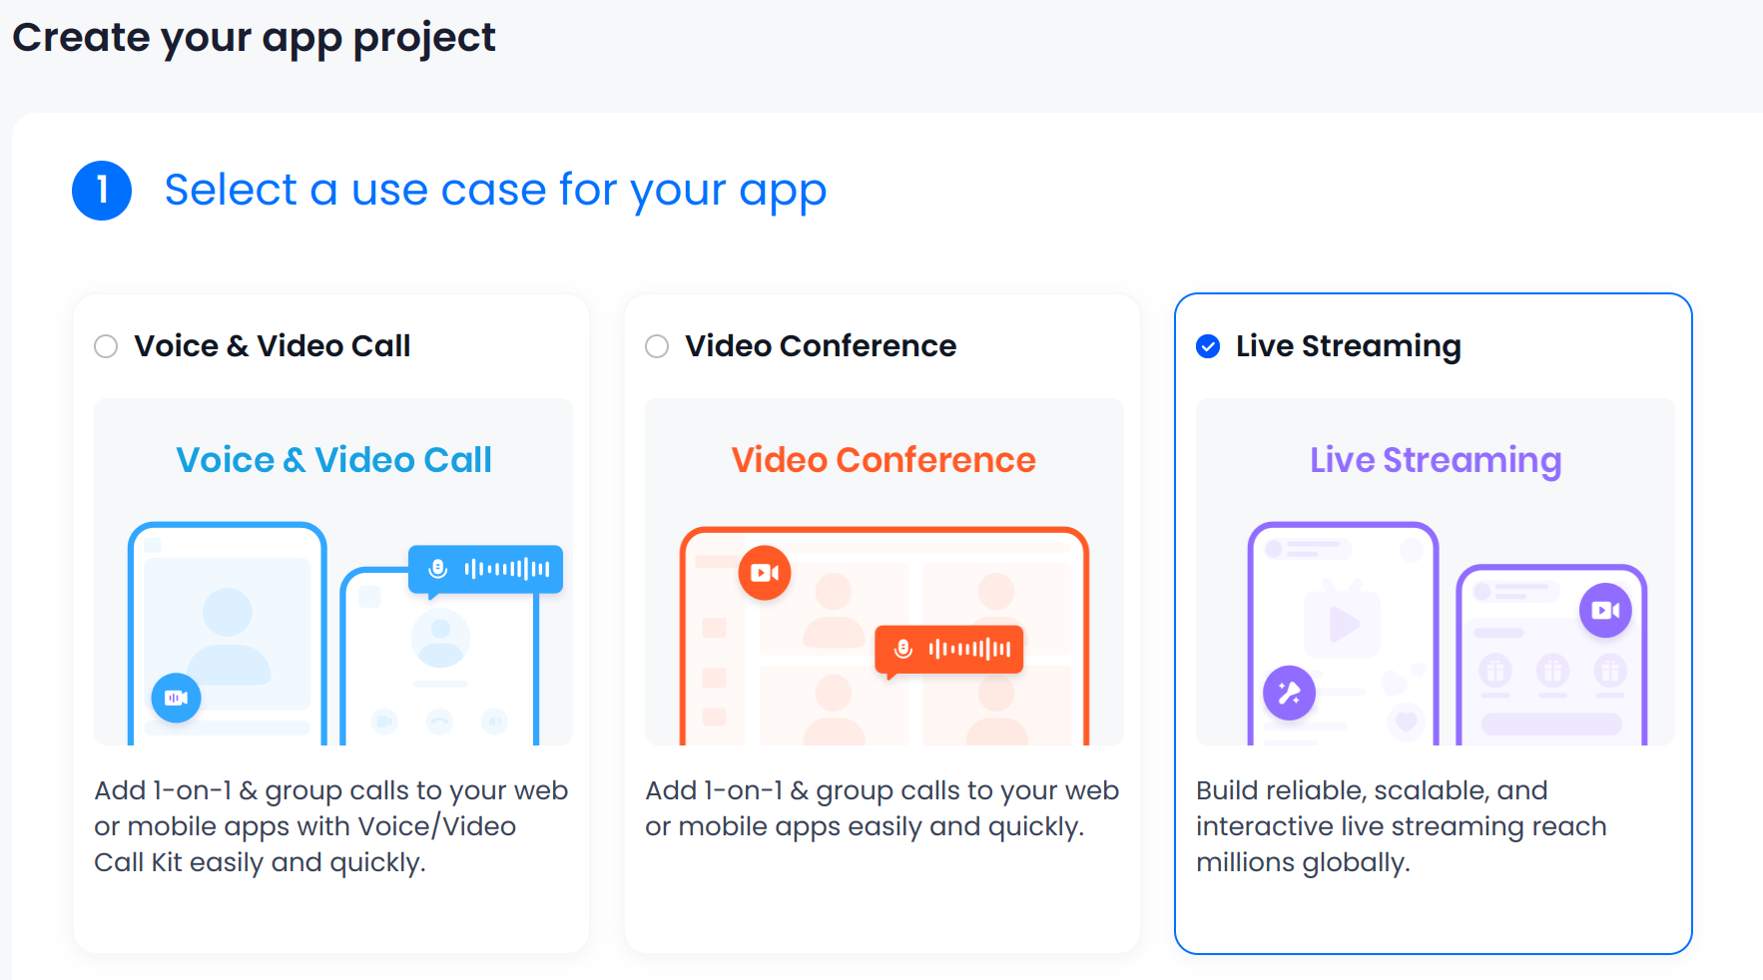Click the blue video camera icon in Voice & Video Call illustration
1763x980 pixels.
pyautogui.click(x=176, y=698)
